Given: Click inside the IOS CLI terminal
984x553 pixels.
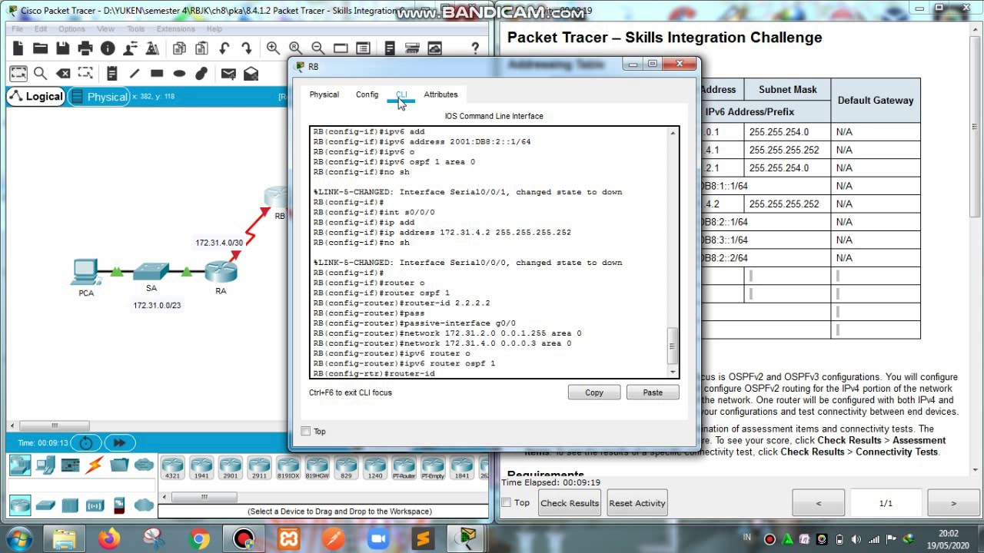Looking at the screenshot, I should coord(489,253).
